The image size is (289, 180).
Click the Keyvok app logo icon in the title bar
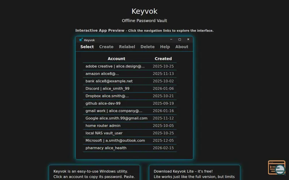click(x=81, y=40)
